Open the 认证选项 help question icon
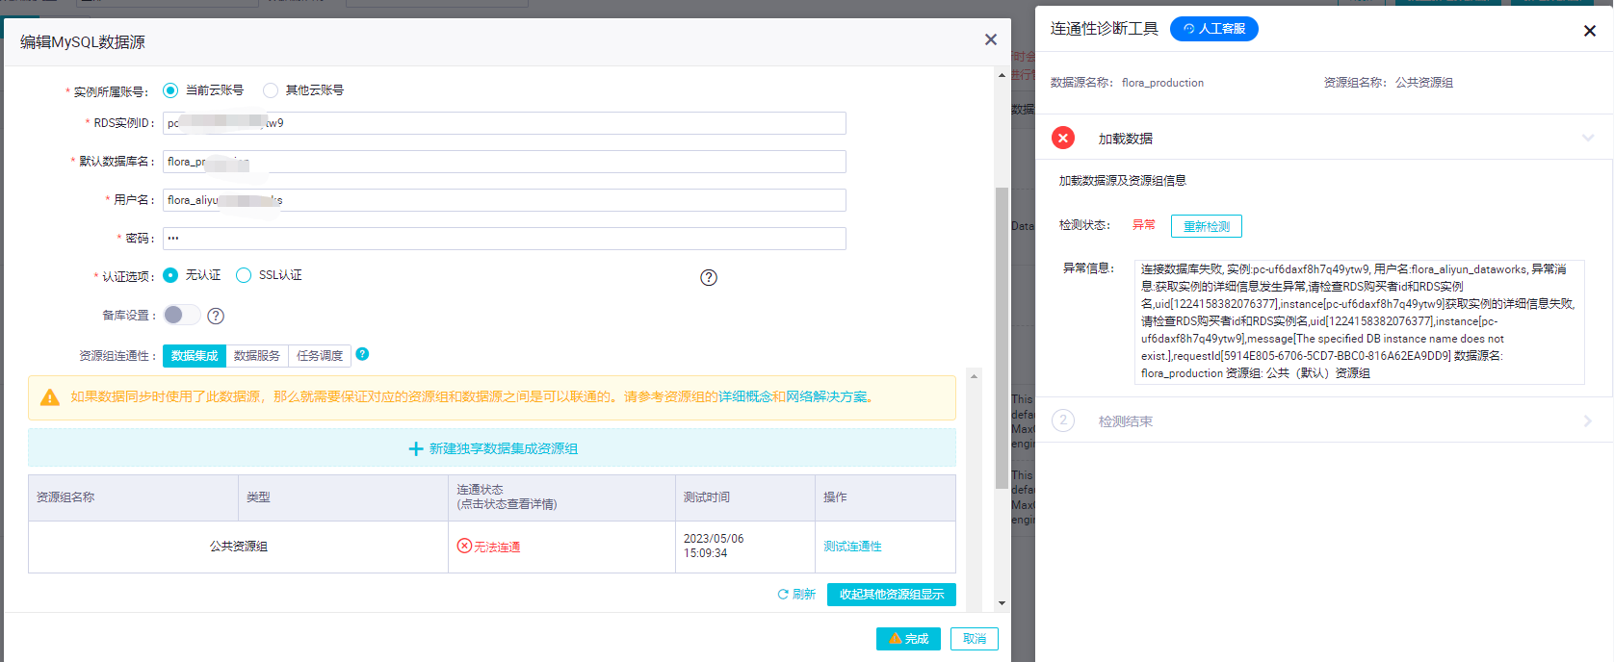Image resolution: width=1614 pixels, height=662 pixels. point(709,277)
